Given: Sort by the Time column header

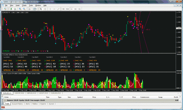Looking at the screenshot, I should 48,97.
